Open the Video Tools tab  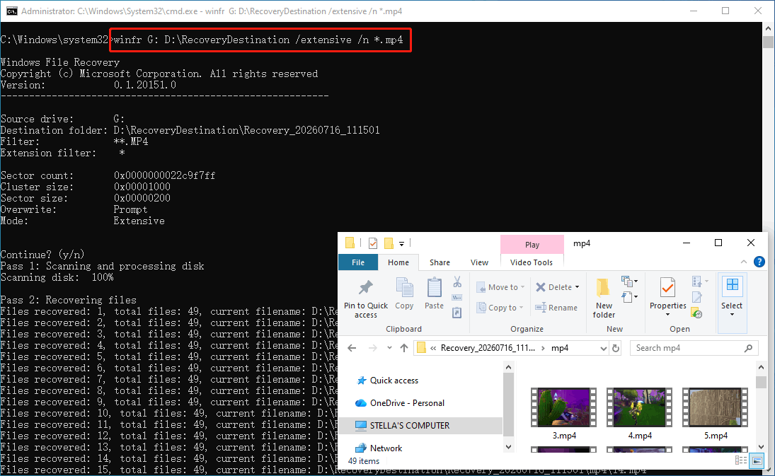[532, 262]
